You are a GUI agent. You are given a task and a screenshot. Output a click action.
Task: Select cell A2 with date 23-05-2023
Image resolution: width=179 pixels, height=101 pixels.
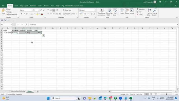(x=8, y=33)
